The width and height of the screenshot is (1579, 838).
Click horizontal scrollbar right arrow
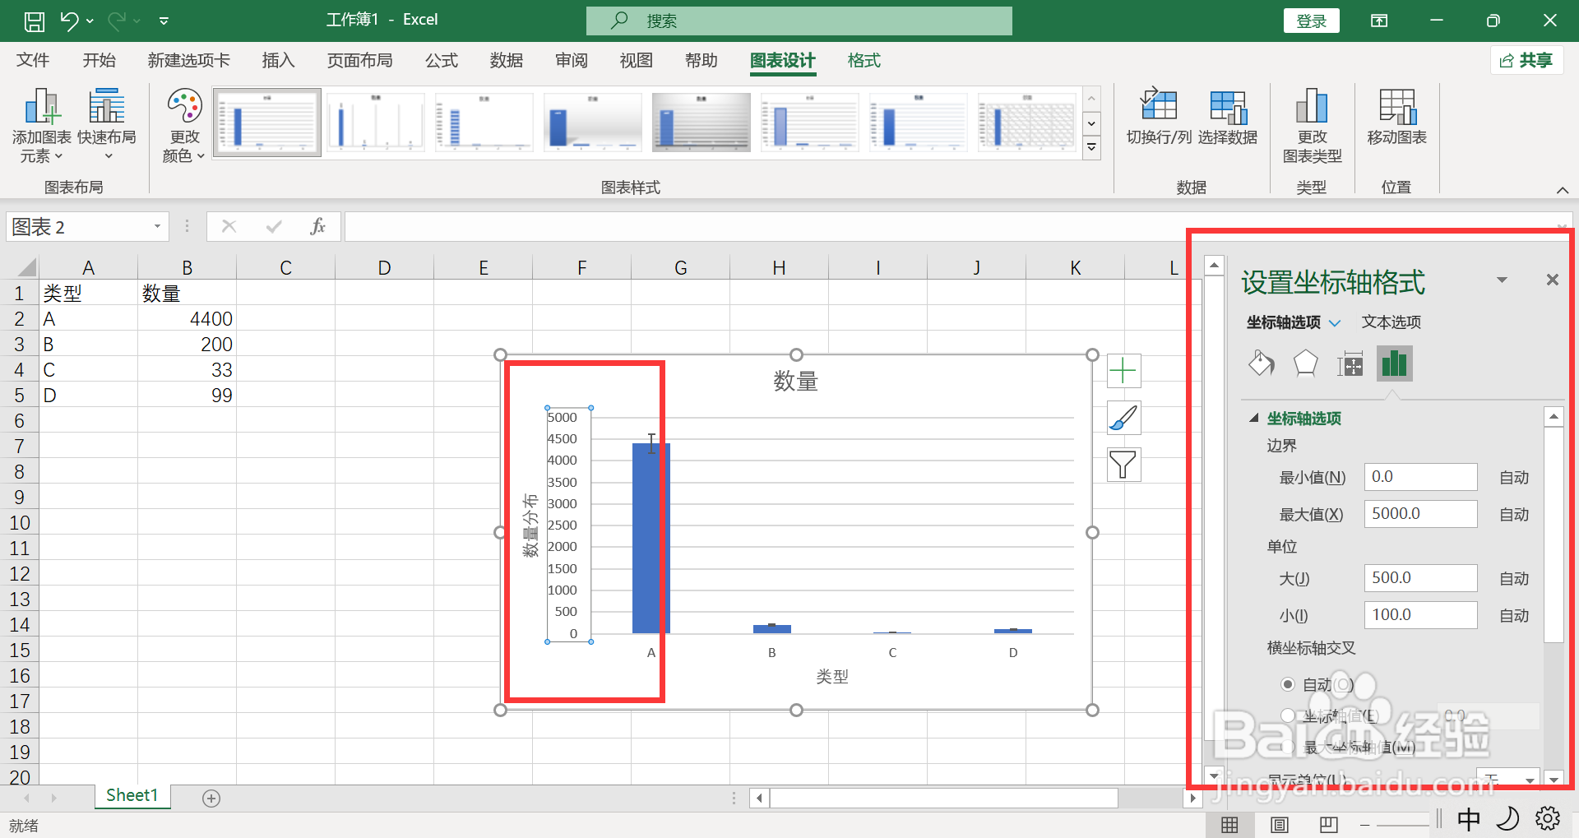click(1192, 798)
